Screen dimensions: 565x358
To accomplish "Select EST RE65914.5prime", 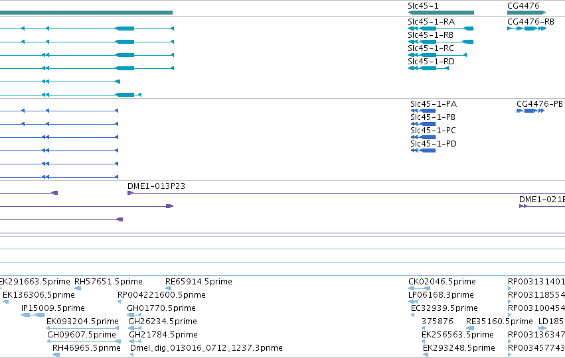I will tap(199, 282).
